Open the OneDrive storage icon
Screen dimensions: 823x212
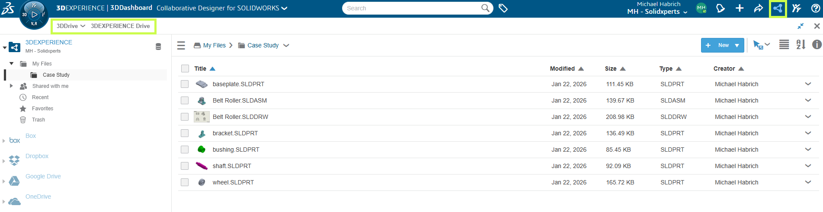coord(14,201)
